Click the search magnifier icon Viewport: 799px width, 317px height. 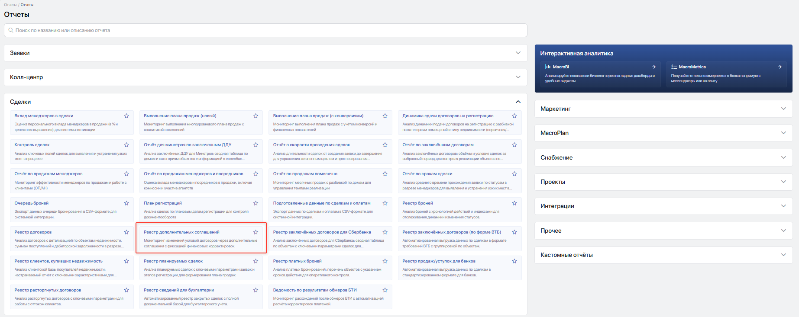click(11, 30)
